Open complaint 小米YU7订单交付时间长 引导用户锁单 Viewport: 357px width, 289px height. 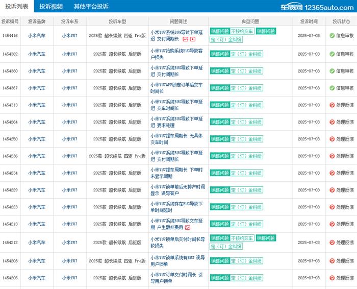click(176, 278)
